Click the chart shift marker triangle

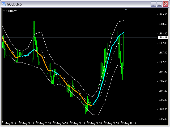coord(126,10)
